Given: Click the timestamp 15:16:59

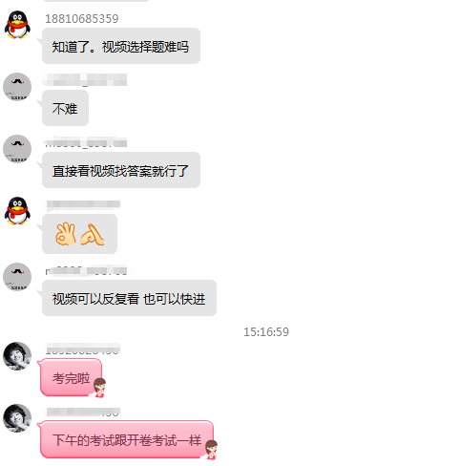Looking at the screenshot, I should click(266, 332).
